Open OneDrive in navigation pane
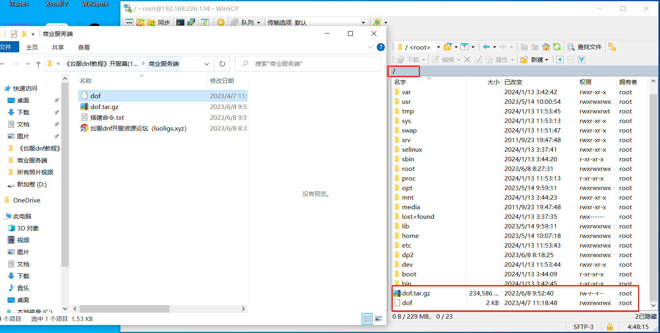This screenshot has width=660, height=333. tap(26, 200)
